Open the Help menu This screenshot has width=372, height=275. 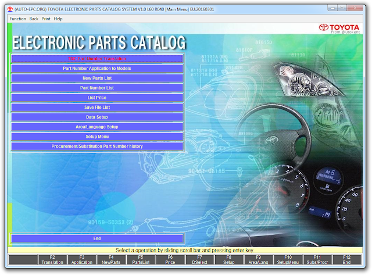pos(58,19)
